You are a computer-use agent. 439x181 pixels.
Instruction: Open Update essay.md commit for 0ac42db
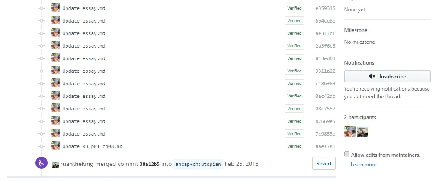click(84, 96)
